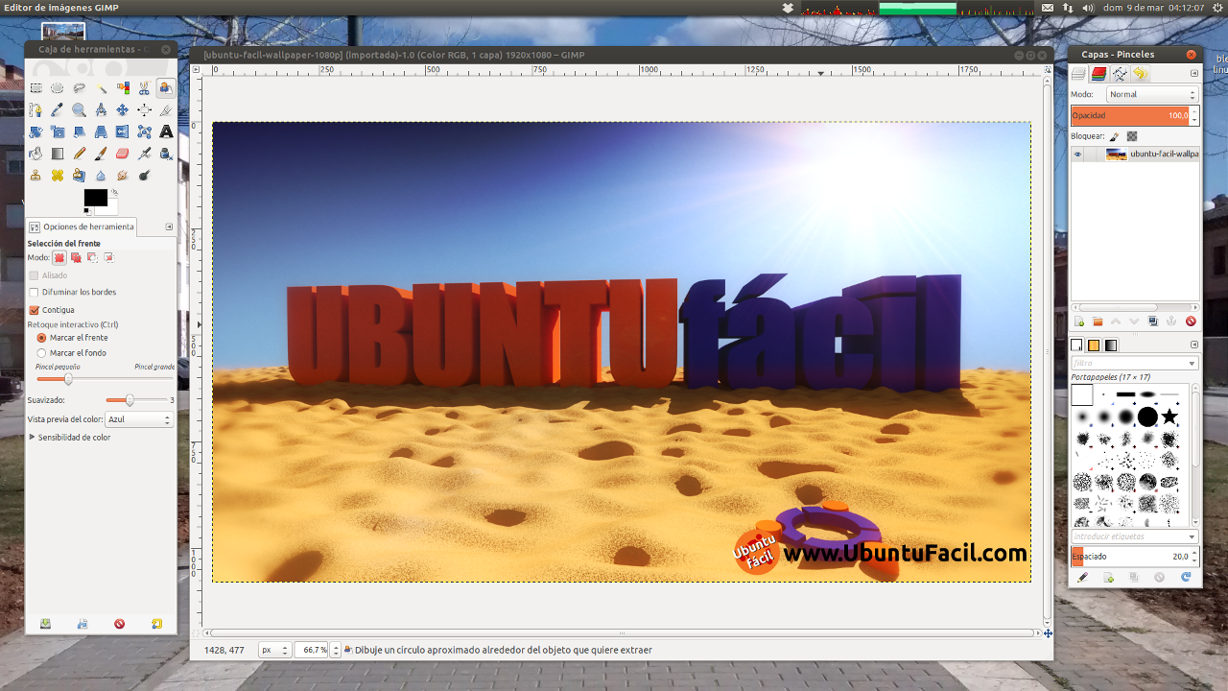Choose Marcar el frente radio button

click(x=41, y=338)
